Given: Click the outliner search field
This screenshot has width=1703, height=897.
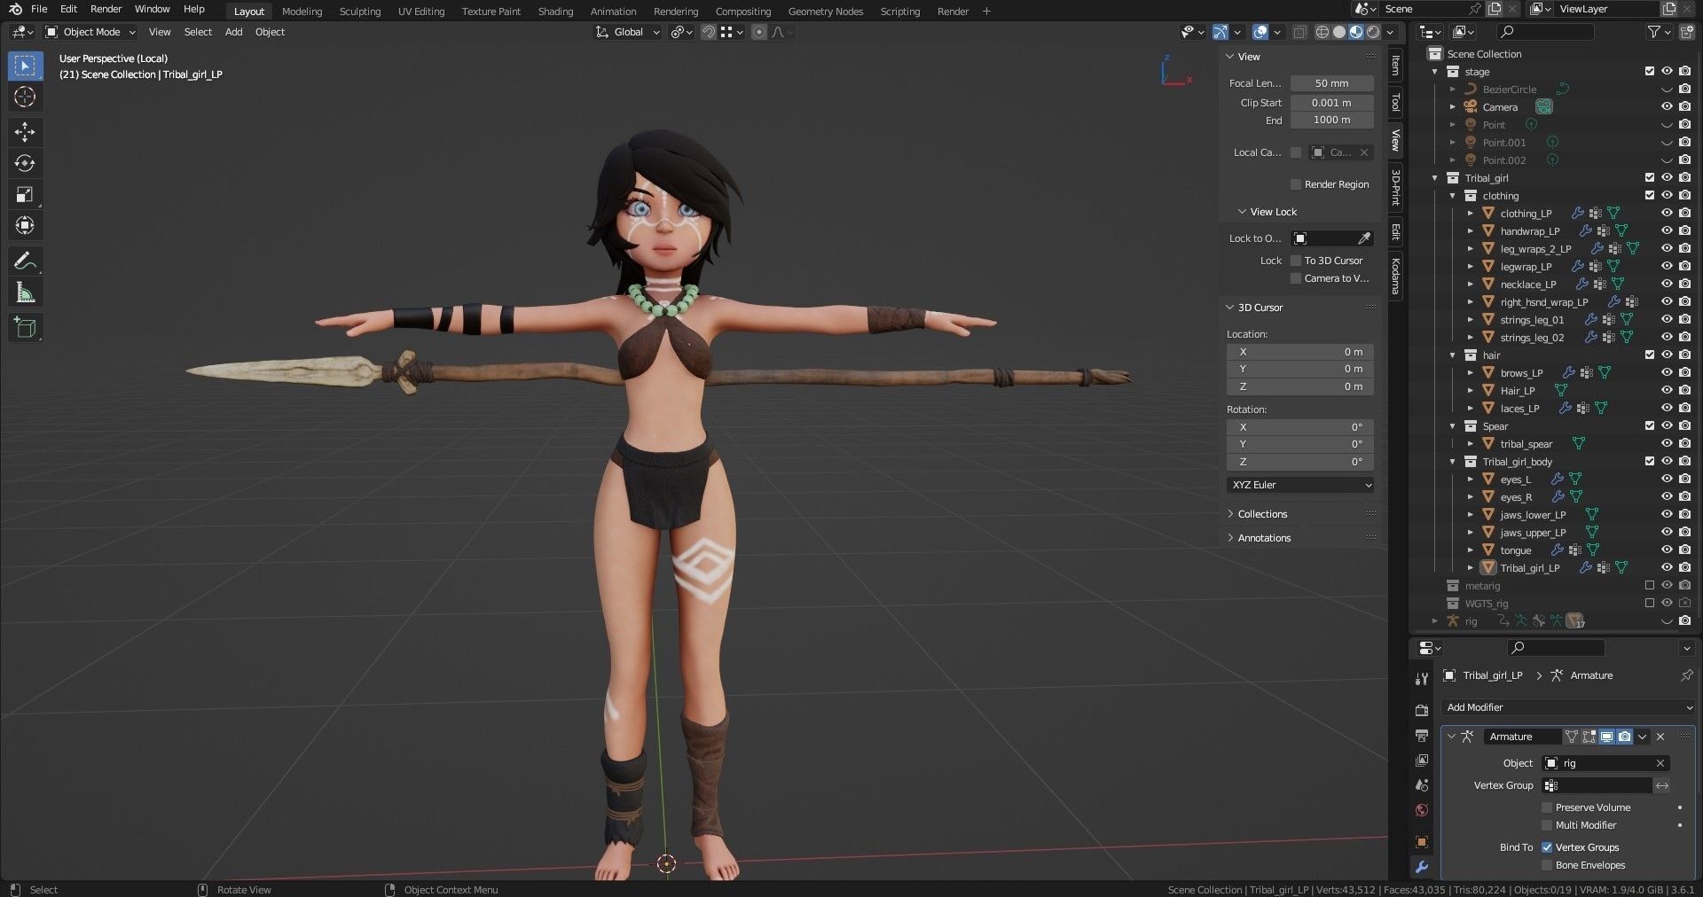Looking at the screenshot, I should tap(1544, 32).
